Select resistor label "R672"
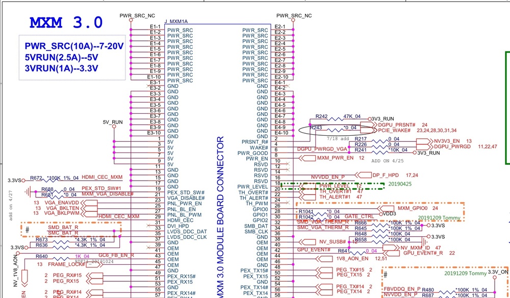The image size is (510, 298). [36, 178]
